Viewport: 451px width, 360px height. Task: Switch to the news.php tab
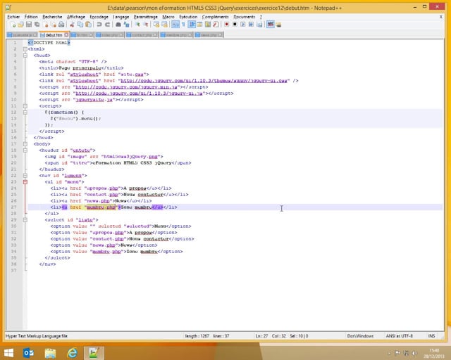tap(209, 35)
